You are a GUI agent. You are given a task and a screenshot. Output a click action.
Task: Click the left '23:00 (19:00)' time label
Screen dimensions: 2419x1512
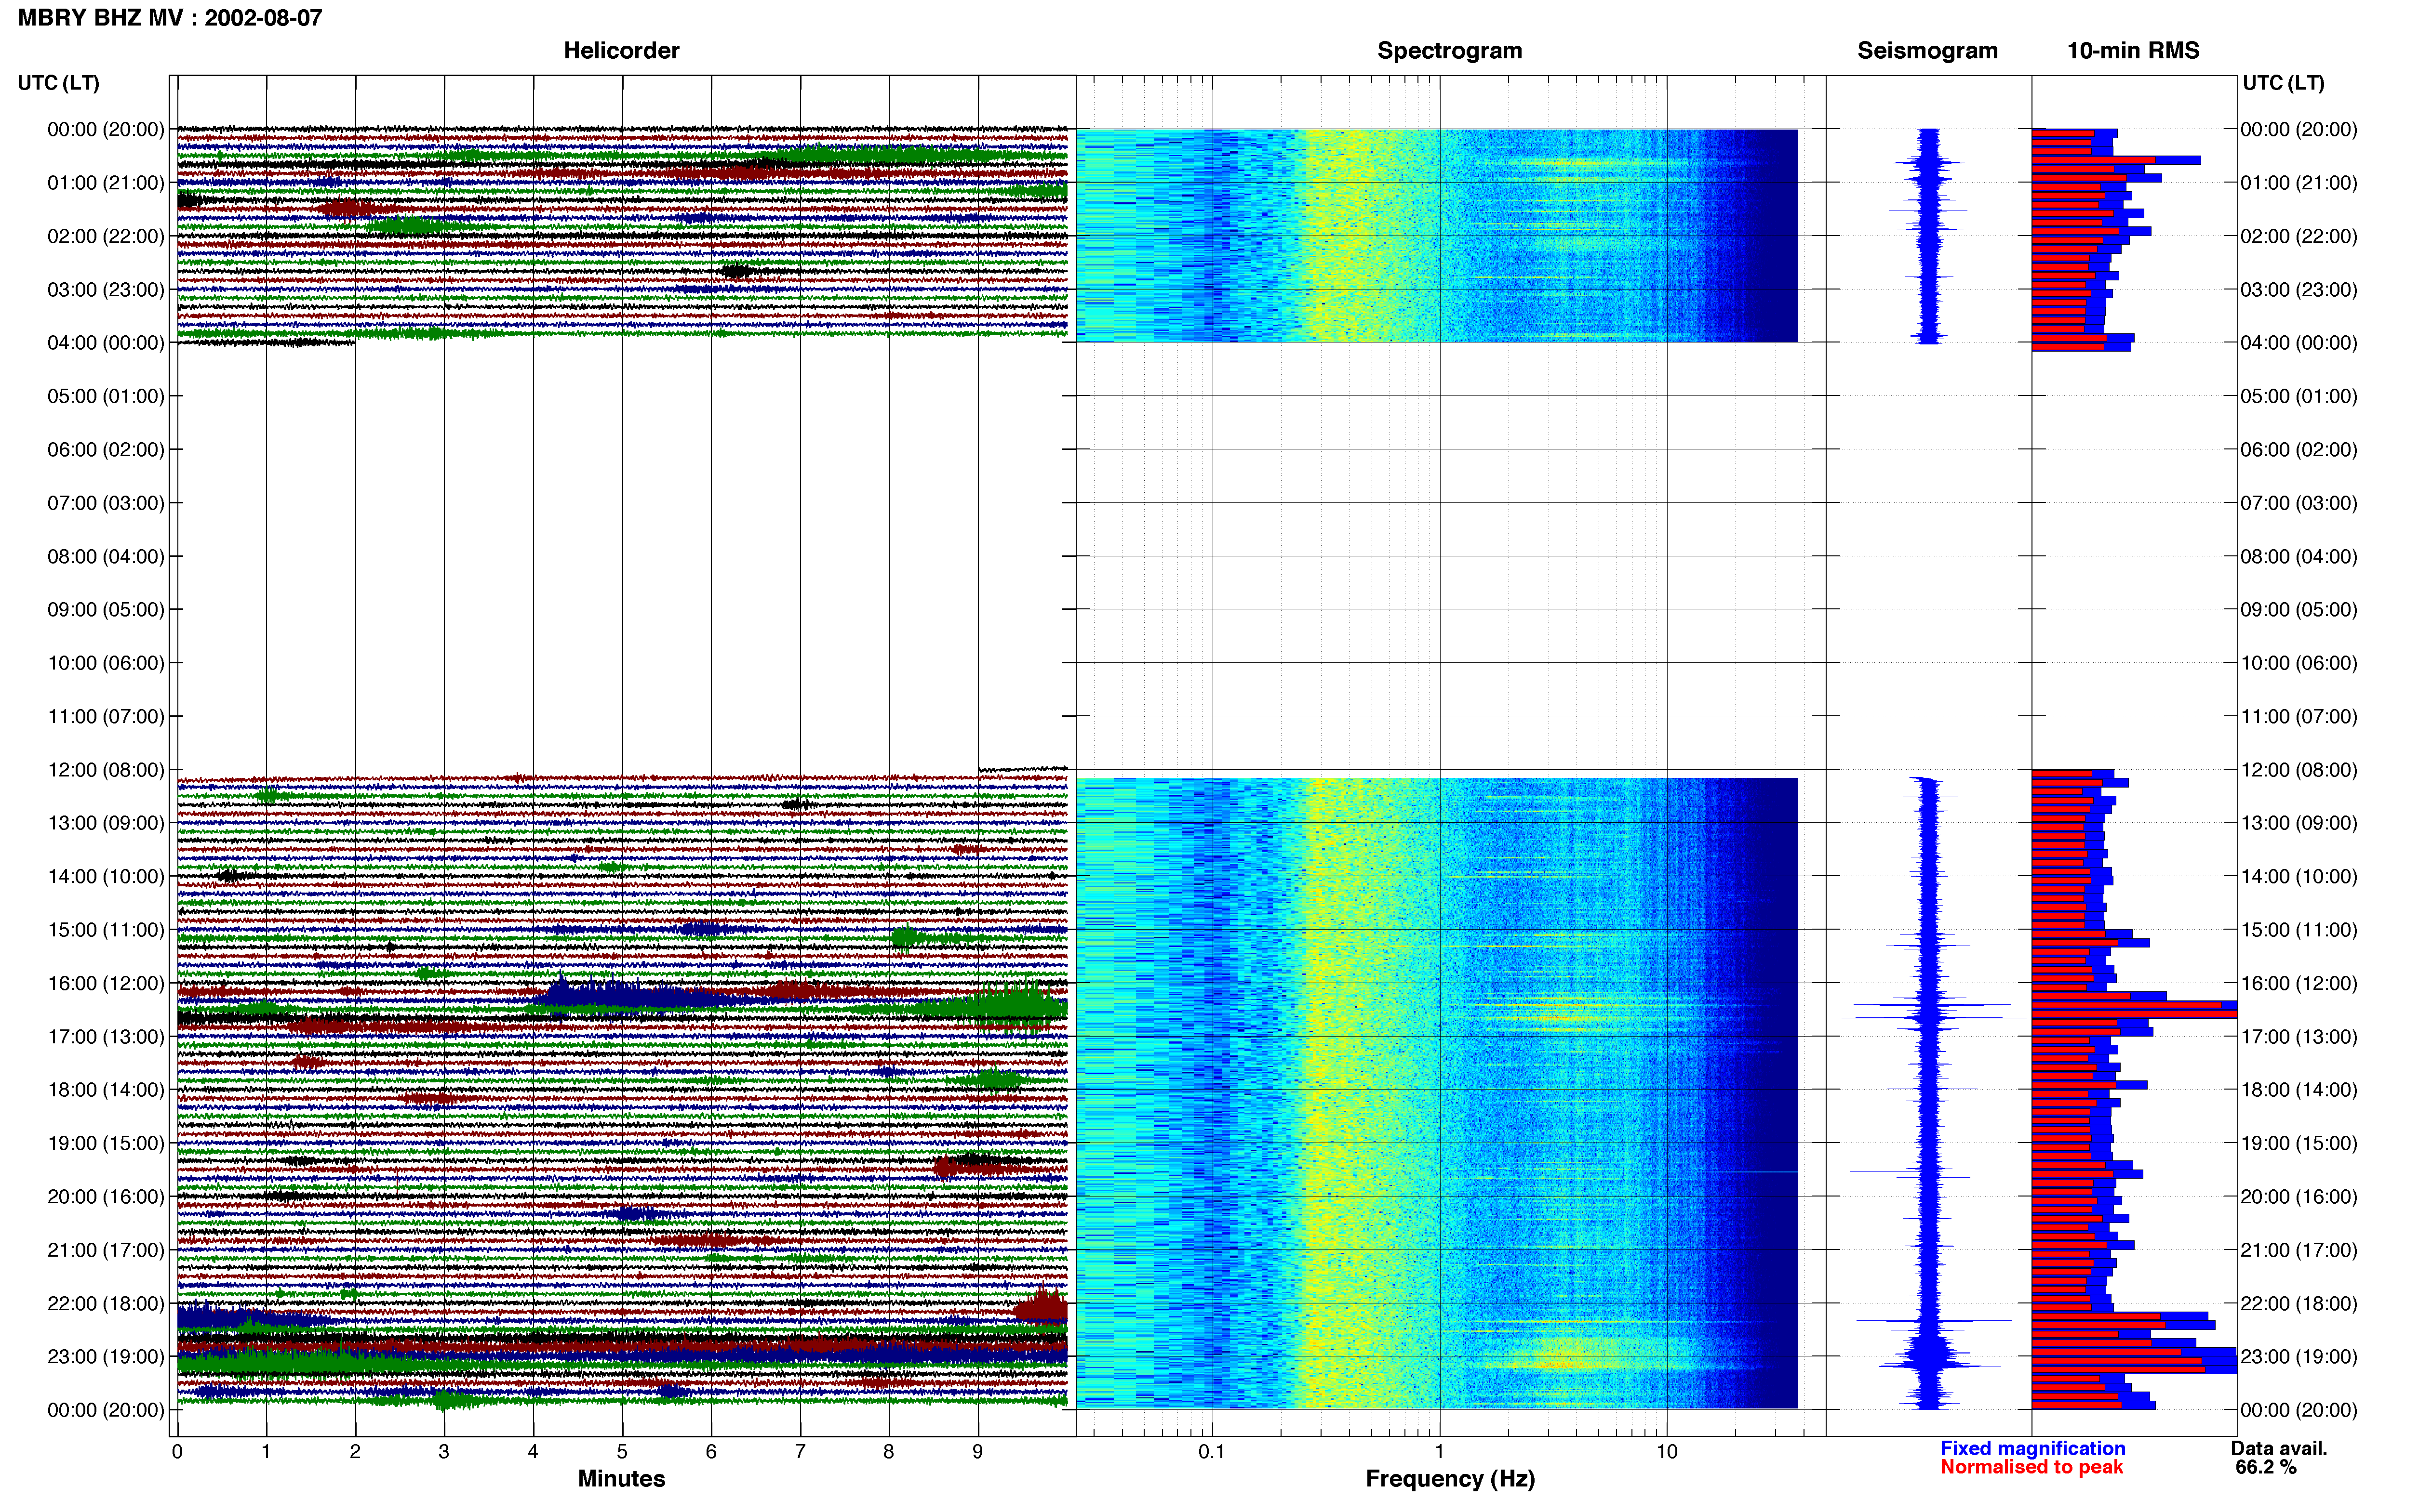pos(106,1357)
